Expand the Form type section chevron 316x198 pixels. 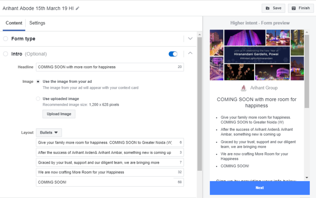coord(190,38)
